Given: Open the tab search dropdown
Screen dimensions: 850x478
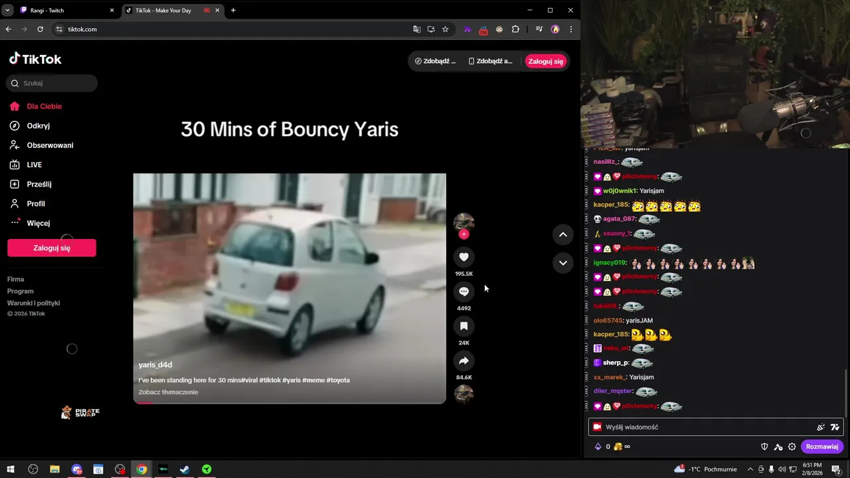Looking at the screenshot, I should (7, 10).
